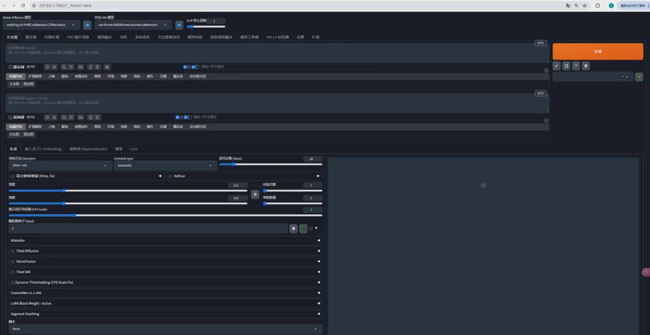Click the arrow icon below the Generate button
Image resolution: width=650 pixels, height=335 pixels.
pos(557,66)
